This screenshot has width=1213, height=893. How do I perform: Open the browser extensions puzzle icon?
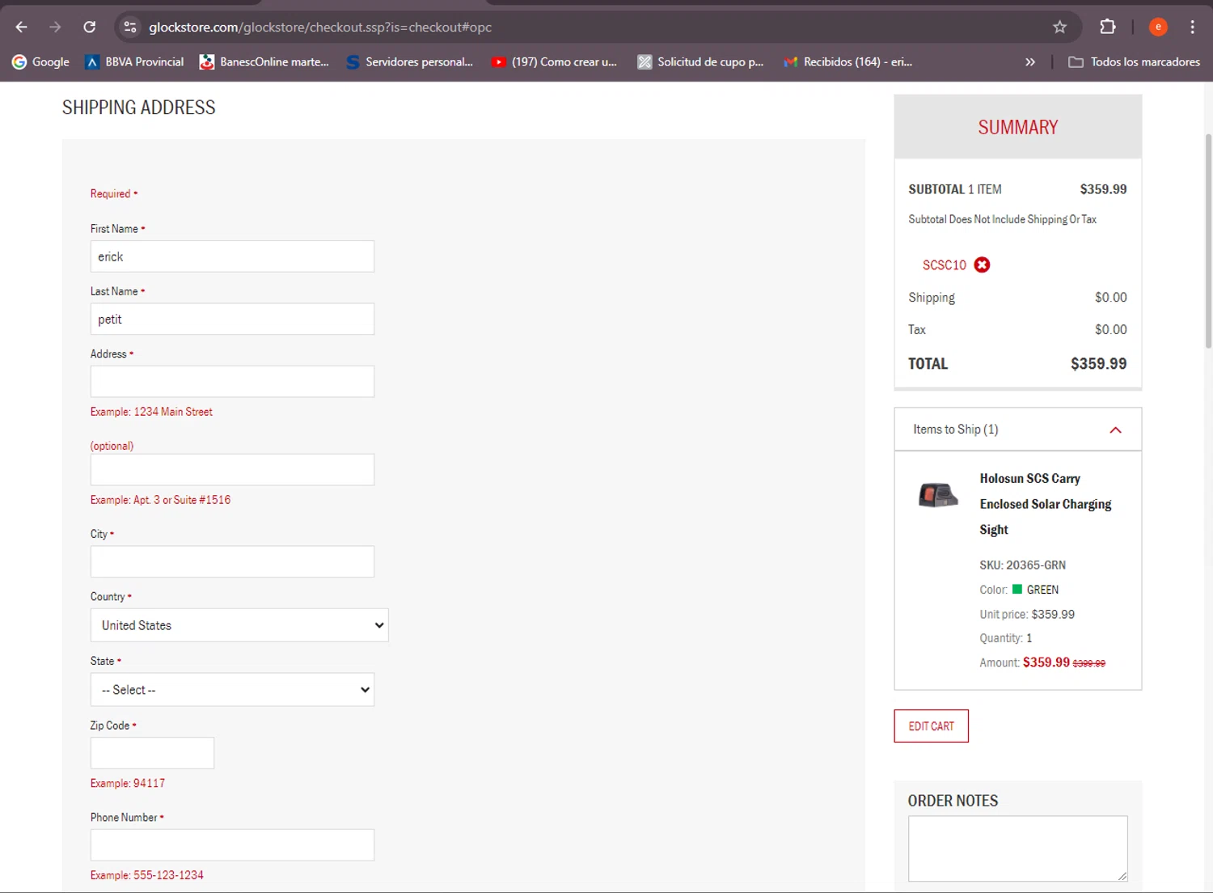pyautogui.click(x=1108, y=27)
